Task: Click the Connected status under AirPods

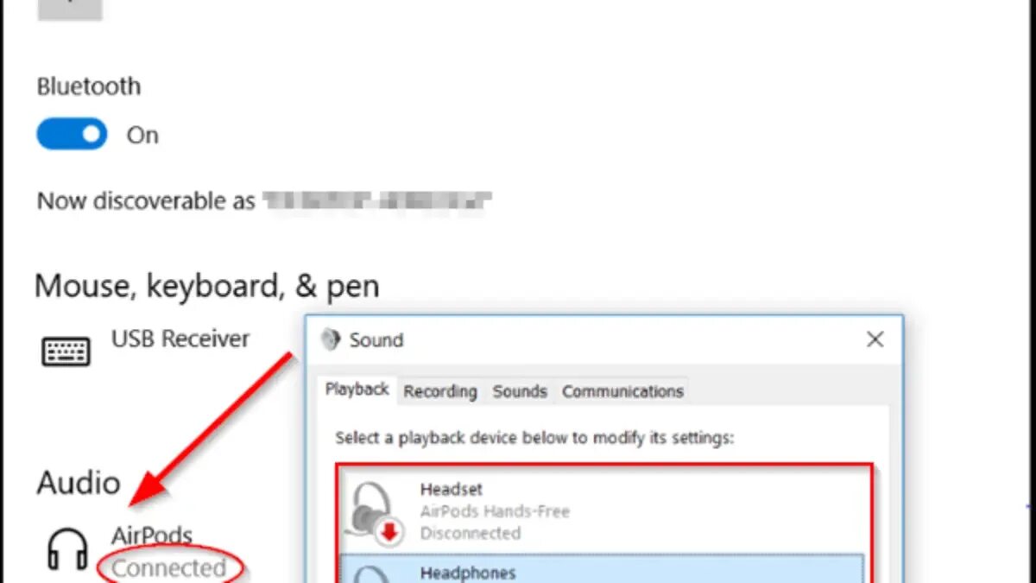Action: click(x=169, y=568)
